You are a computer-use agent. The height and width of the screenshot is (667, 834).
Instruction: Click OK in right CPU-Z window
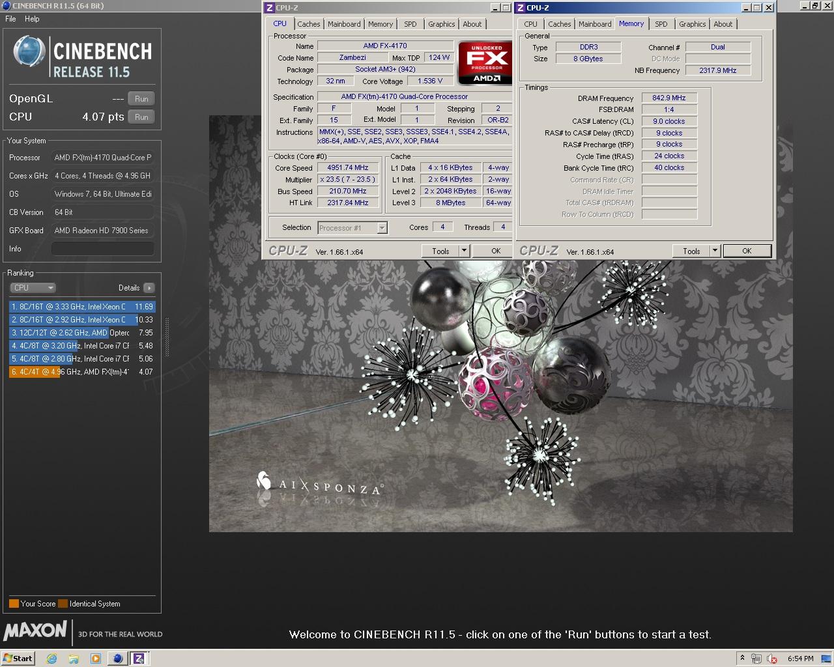coord(747,251)
